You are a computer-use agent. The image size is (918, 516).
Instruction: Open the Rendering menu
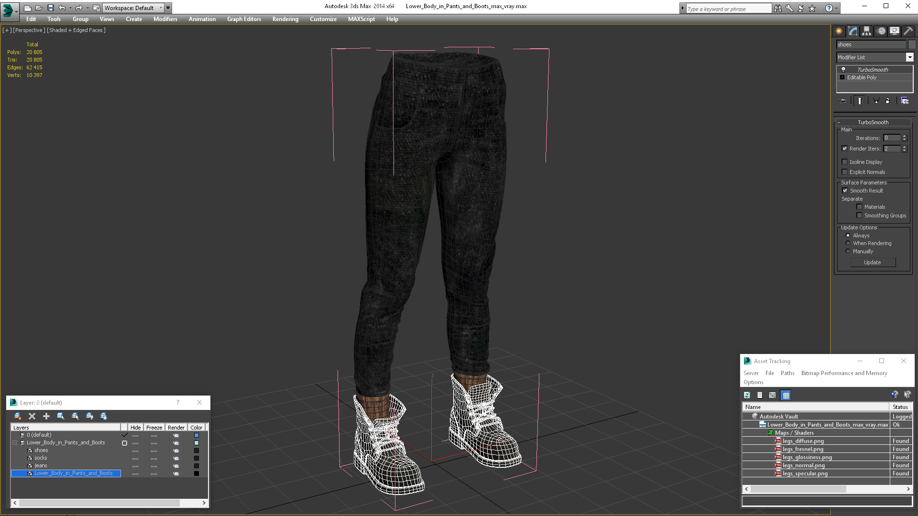pyautogui.click(x=285, y=19)
